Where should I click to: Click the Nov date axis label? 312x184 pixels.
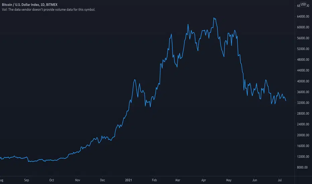pyautogui.click(x=77, y=180)
